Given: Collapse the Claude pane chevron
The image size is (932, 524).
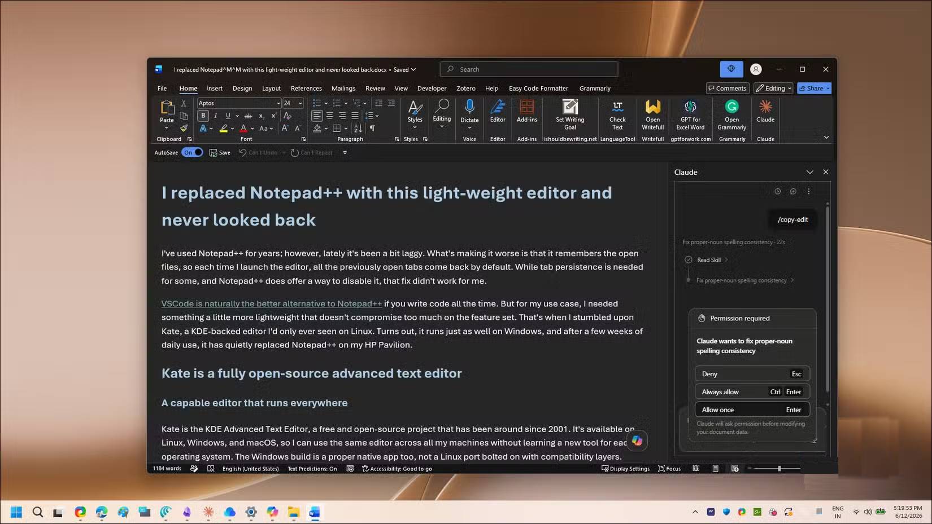Looking at the screenshot, I should coord(809,172).
